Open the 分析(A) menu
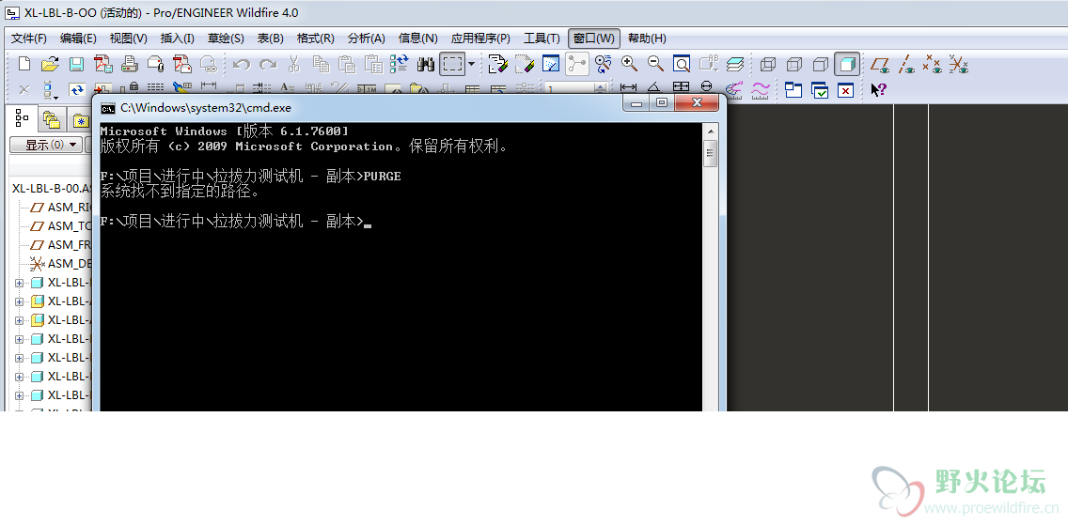 [x=367, y=39]
